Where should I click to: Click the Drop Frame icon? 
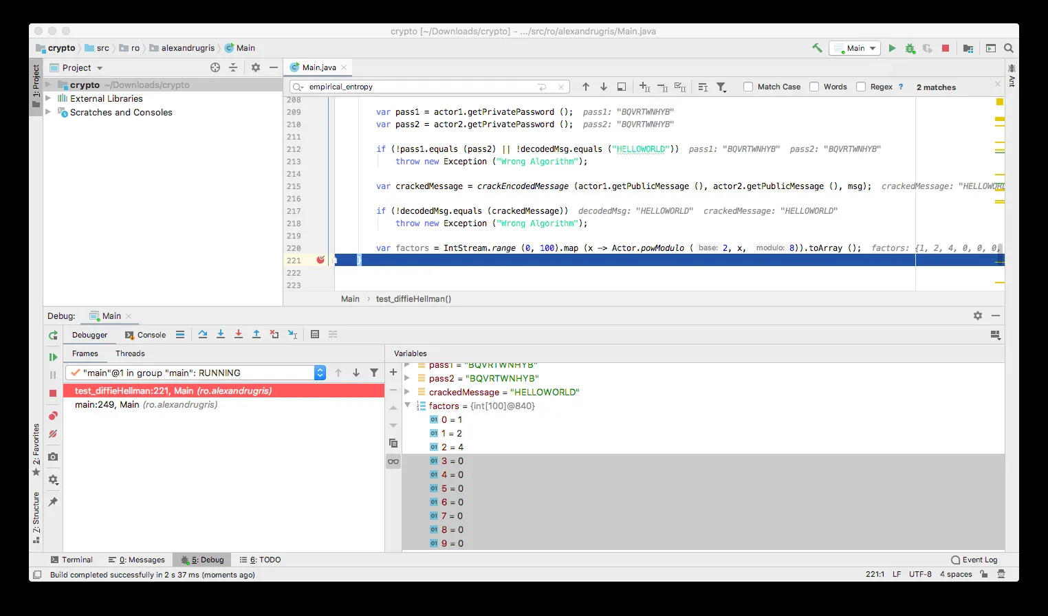click(274, 335)
